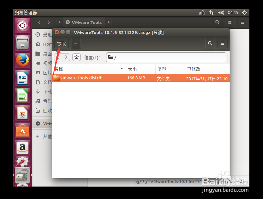The image size is (263, 199).
Task: Go back in Files window
Action: pos(39,22)
